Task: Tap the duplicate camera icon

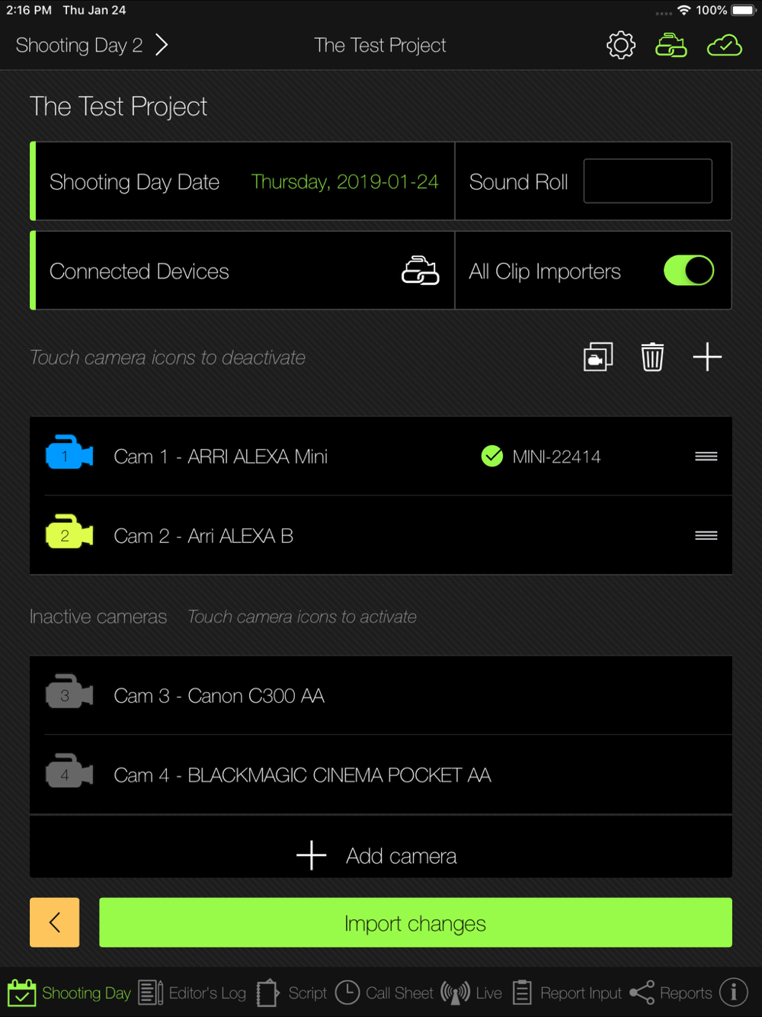Action: tap(598, 357)
